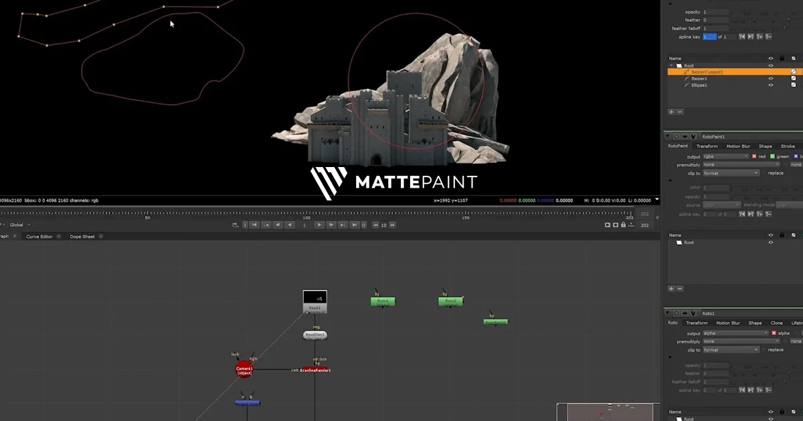
Task: Click the play forward button in timeline
Action: click(319, 225)
